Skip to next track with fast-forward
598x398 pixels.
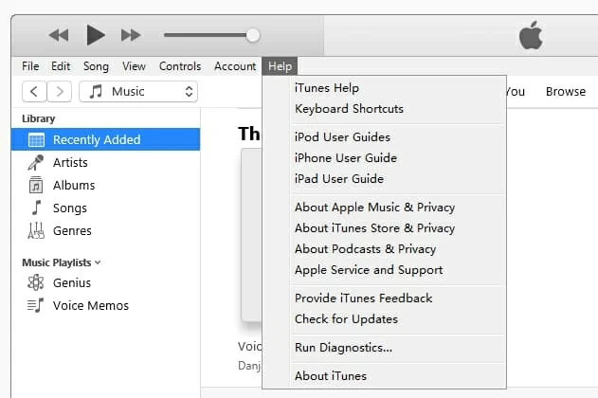click(131, 35)
